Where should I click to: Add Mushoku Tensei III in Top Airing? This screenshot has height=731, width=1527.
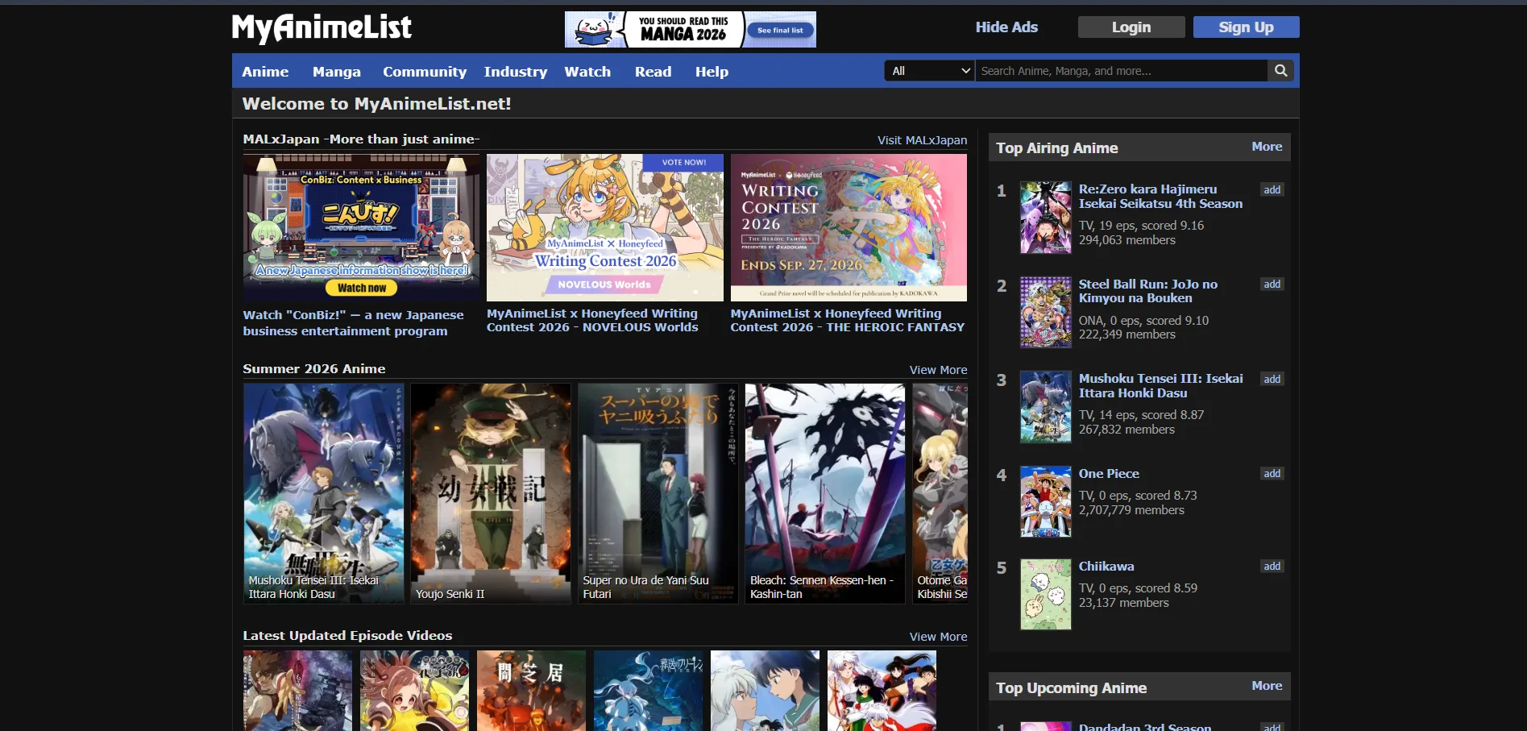(1272, 380)
